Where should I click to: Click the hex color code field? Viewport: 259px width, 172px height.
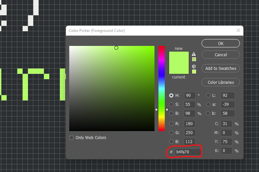[x=188, y=152]
